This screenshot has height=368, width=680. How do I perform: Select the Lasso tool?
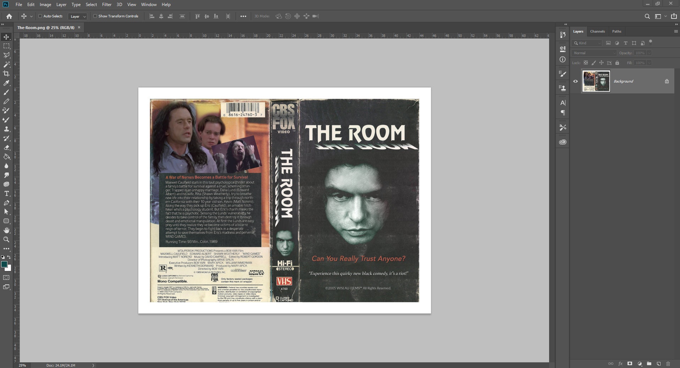point(6,55)
